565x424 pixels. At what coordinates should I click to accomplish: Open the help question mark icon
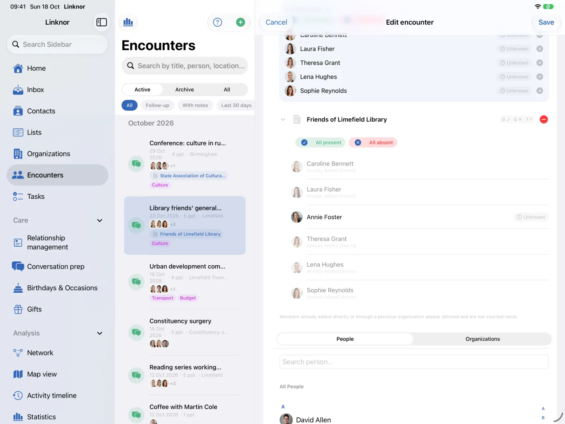(218, 22)
